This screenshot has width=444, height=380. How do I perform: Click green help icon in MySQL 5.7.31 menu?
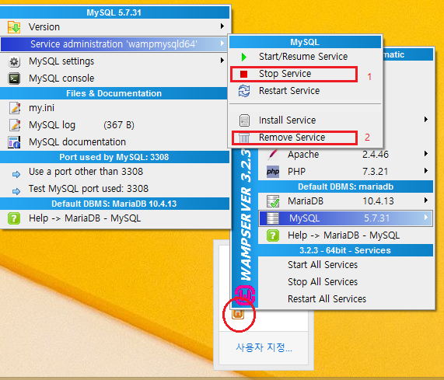click(14, 218)
